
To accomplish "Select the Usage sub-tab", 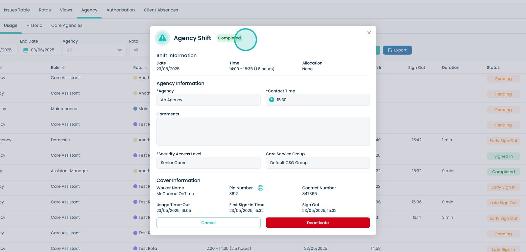I will pyautogui.click(x=11, y=26).
